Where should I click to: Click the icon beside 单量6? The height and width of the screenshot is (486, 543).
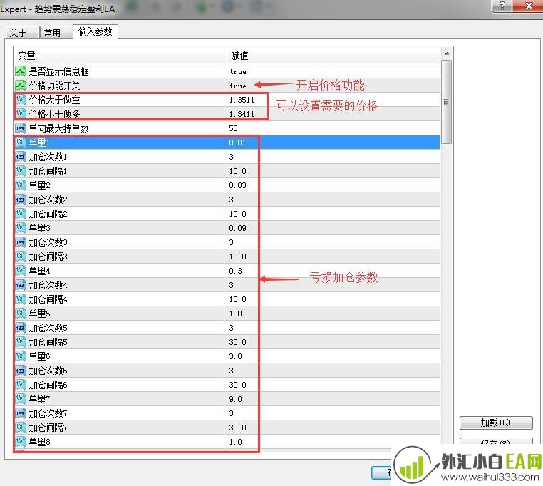pos(21,356)
